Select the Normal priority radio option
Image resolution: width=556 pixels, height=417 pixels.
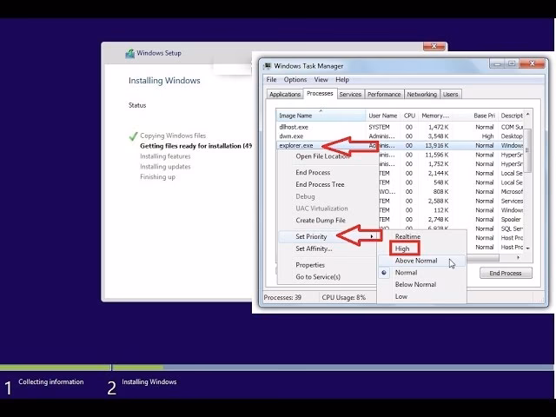point(406,273)
